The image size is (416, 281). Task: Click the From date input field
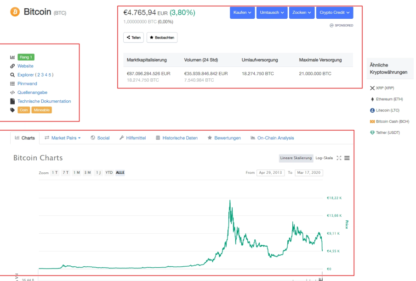pyautogui.click(x=270, y=173)
